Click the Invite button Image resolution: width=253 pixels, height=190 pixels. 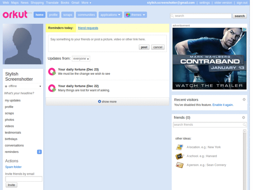[x=11, y=185]
